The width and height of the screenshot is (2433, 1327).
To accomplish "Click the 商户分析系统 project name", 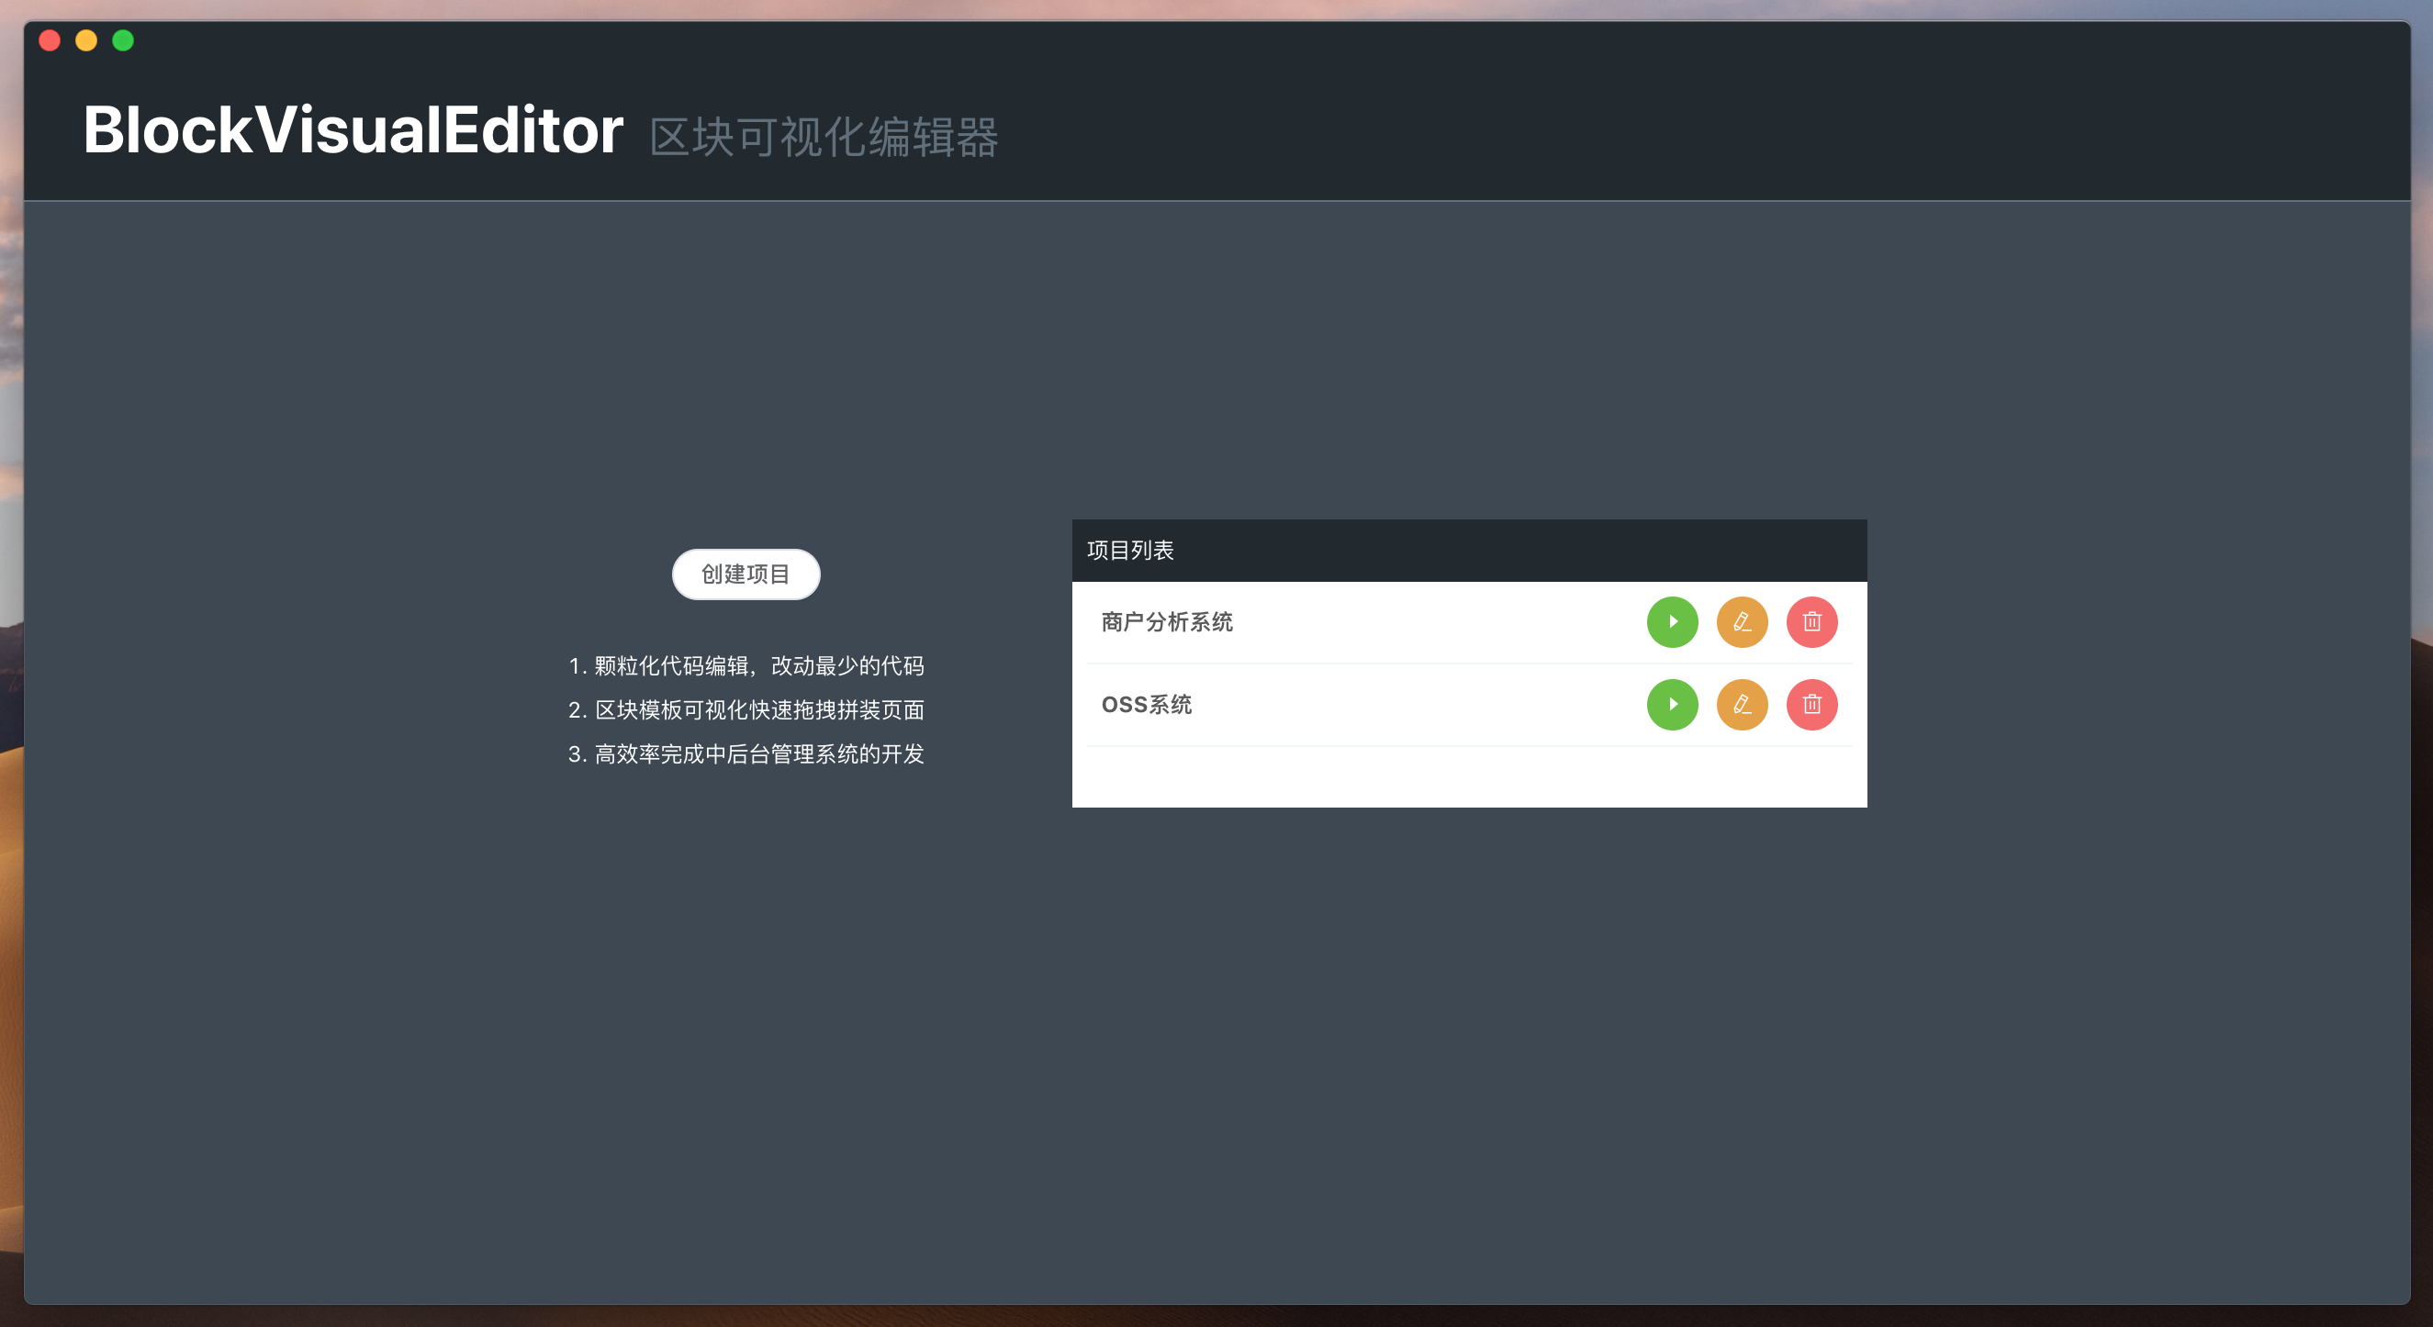I will pyautogui.click(x=1166, y=622).
